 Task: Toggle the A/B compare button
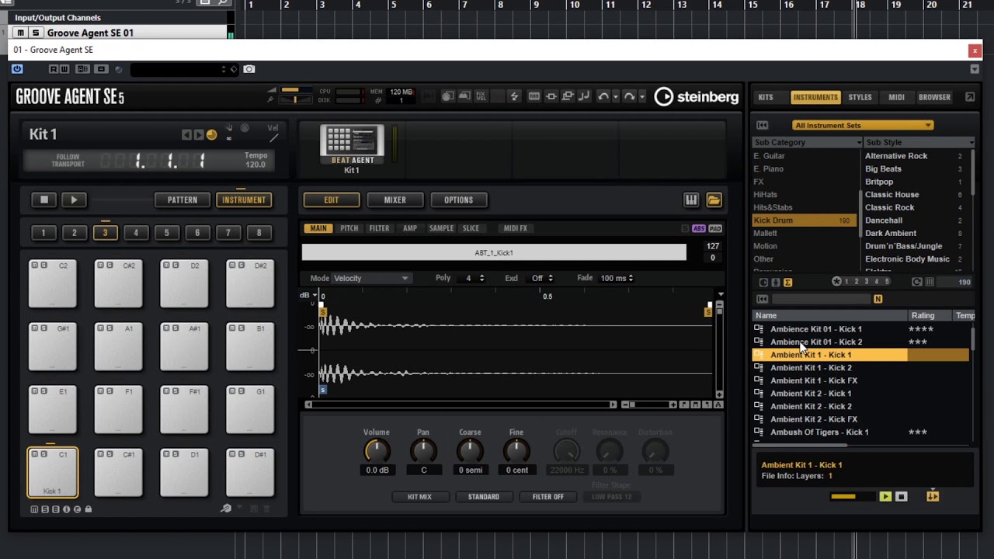coord(82,69)
